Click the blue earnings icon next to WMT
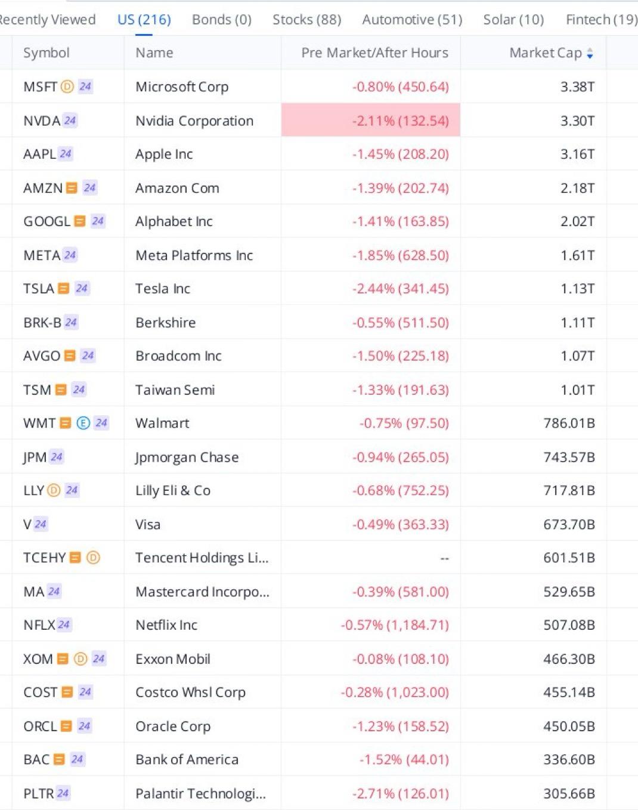638x810 pixels. click(83, 423)
